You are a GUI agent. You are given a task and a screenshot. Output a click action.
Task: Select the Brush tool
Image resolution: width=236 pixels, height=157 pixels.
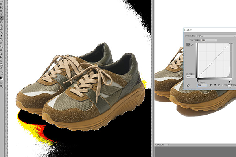point(1,25)
